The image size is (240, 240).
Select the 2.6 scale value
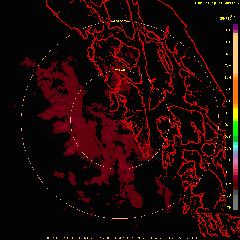pos(228,137)
